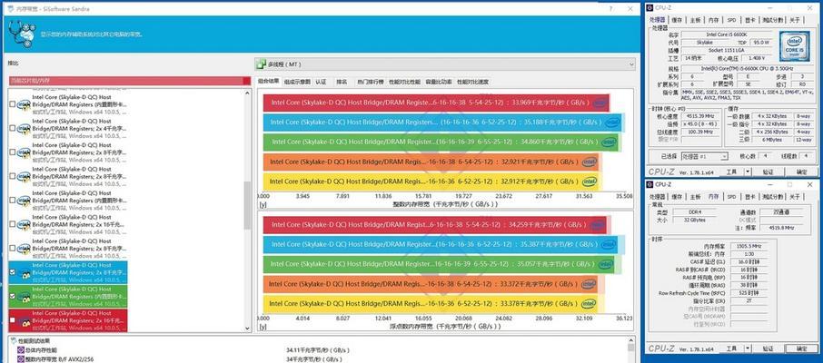The height and width of the screenshot is (363, 823).
Task: Click the reference list scrollbar up arrow
Action: (x=248, y=93)
